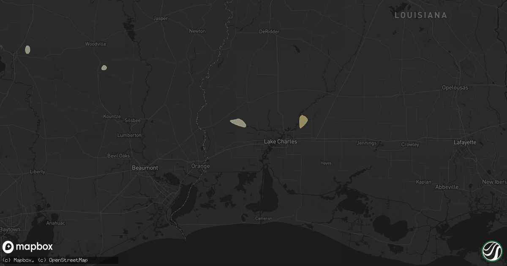Select the hail patch at far left edge
Screen dimensions: 507x266
click(27, 49)
